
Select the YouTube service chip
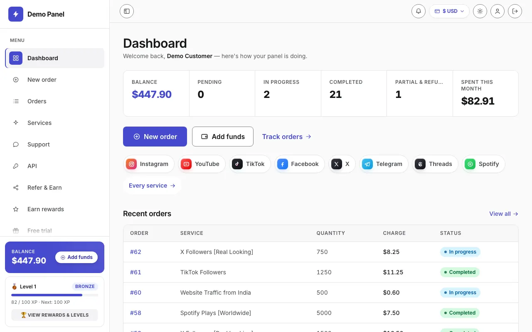(202, 164)
